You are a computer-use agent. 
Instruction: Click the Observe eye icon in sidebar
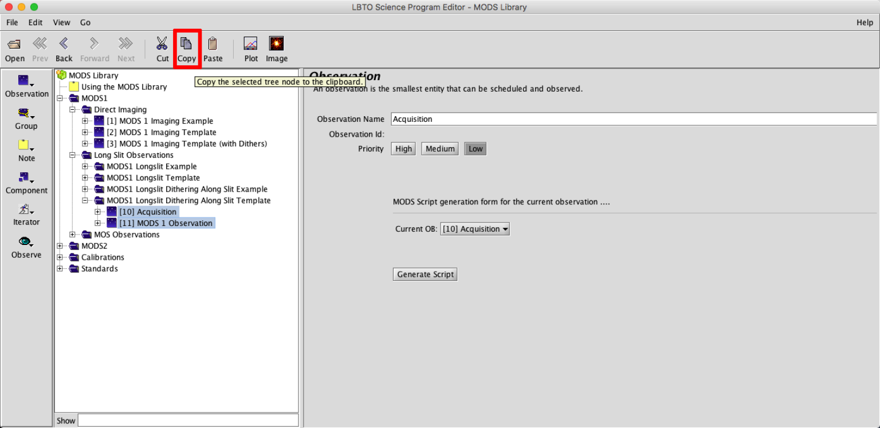[x=26, y=247]
